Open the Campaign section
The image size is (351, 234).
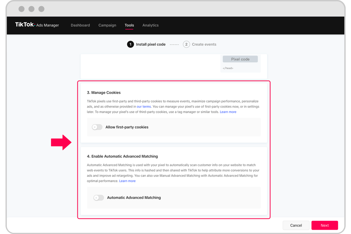[x=107, y=25]
